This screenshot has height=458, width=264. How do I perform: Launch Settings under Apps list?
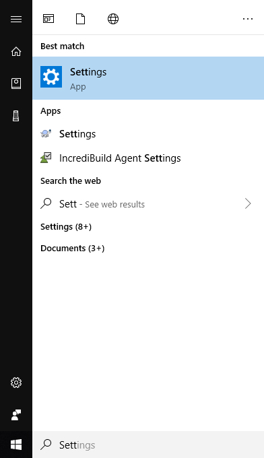tap(148, 134)
